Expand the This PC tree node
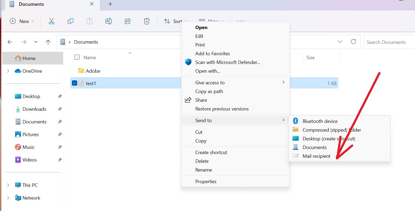This screenshot has height=222, width=415. coord(8,185)
